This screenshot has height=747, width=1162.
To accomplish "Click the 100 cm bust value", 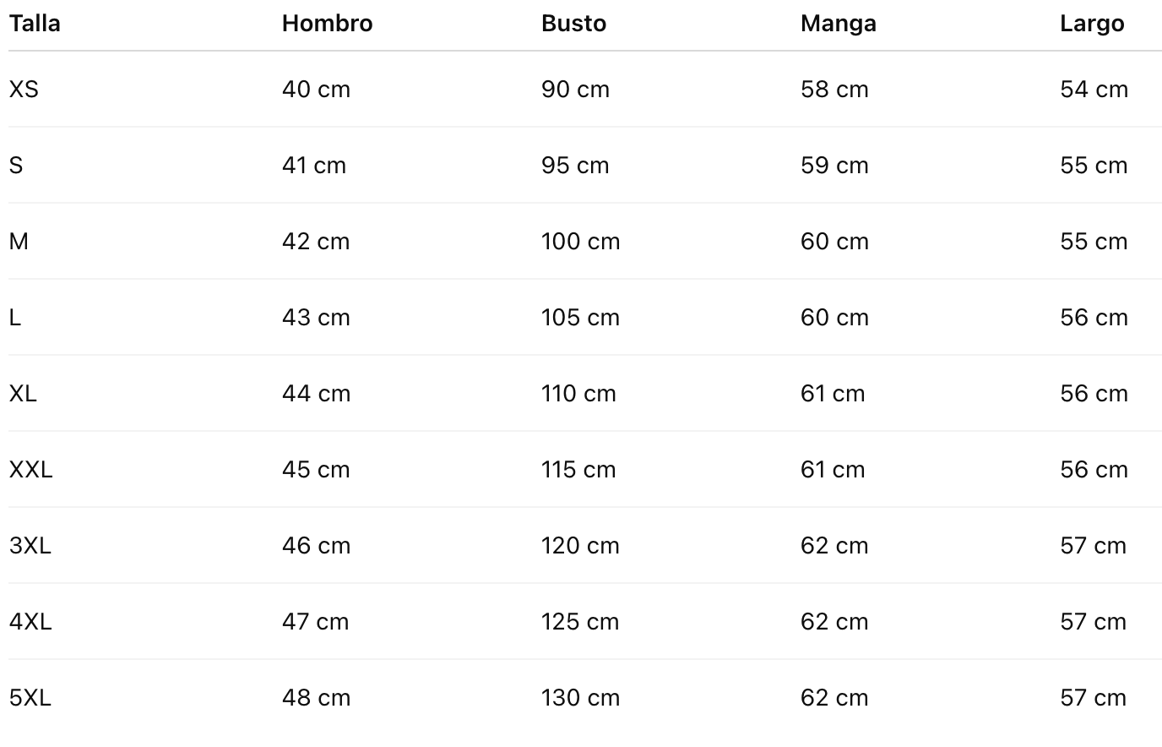I will 580,242.
